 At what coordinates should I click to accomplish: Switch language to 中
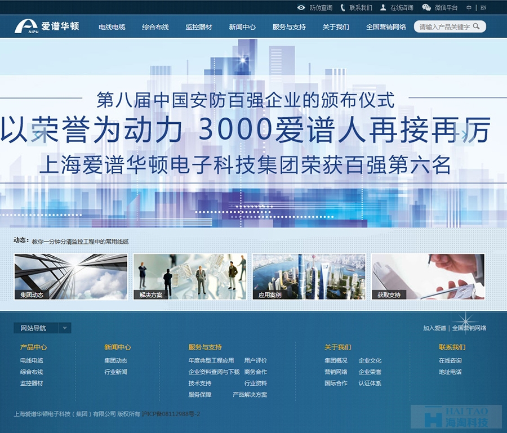tap(469, 8)
